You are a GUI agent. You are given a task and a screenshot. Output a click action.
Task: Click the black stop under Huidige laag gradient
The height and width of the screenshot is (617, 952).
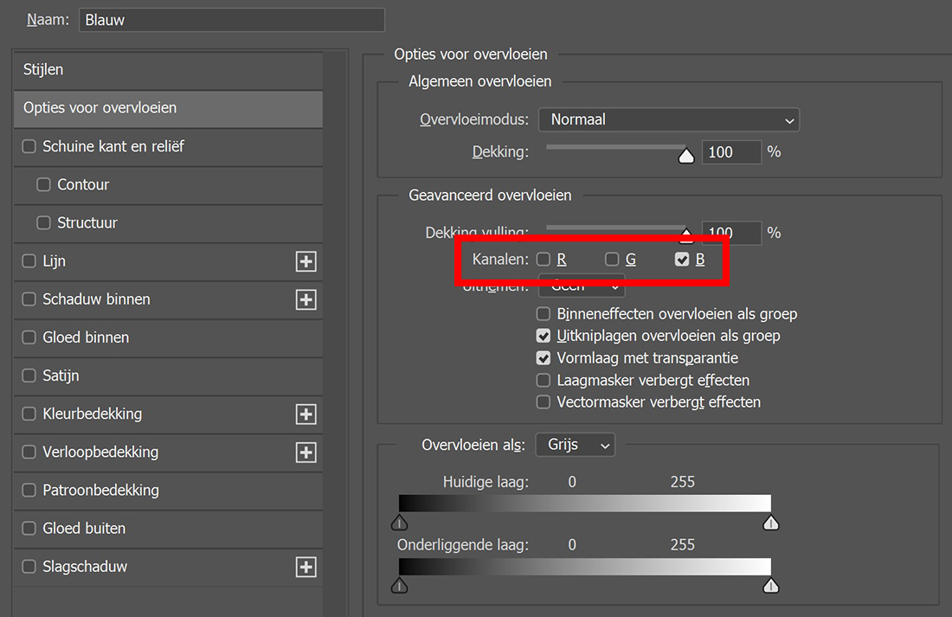399,523
